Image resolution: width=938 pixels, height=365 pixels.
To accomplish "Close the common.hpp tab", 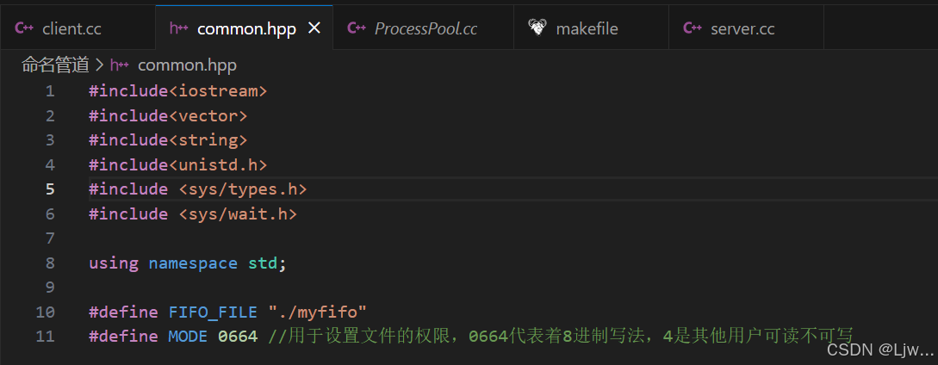I will point(314,28).
